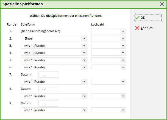Focus the Datum field for round 8
Image resolution: width=167 pixels, height=120 pixels.
(x=49, y=89)
